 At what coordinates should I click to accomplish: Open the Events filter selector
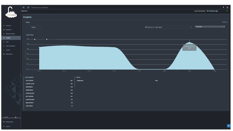pos(33,27)
